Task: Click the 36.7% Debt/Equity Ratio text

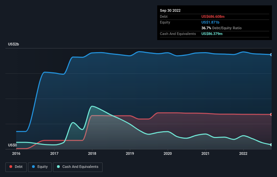Action: pyautogui.click(x=221, y=28)
